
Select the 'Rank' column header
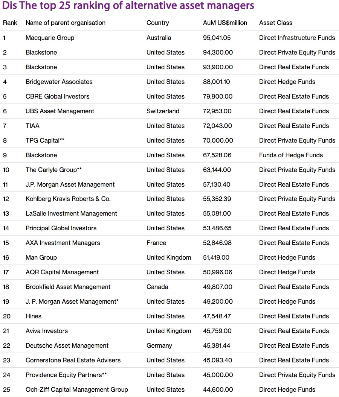(x=10, y=23)
